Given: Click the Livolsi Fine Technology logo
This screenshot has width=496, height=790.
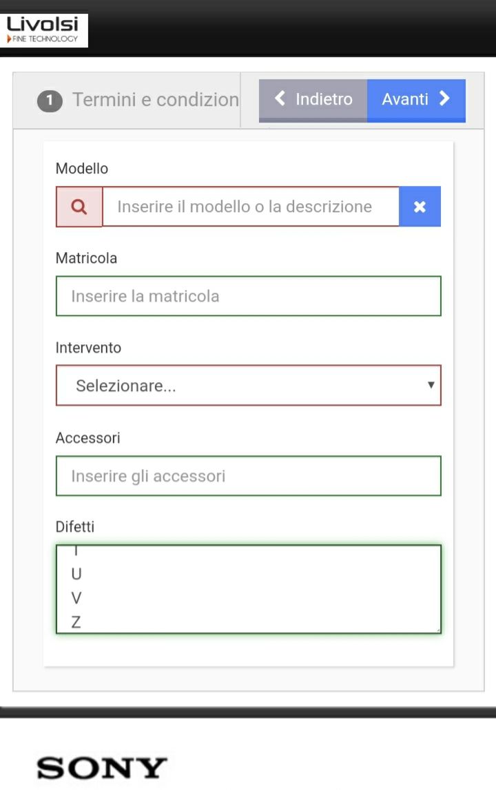Looking at the screenshot, I should [x=44, y=30].
